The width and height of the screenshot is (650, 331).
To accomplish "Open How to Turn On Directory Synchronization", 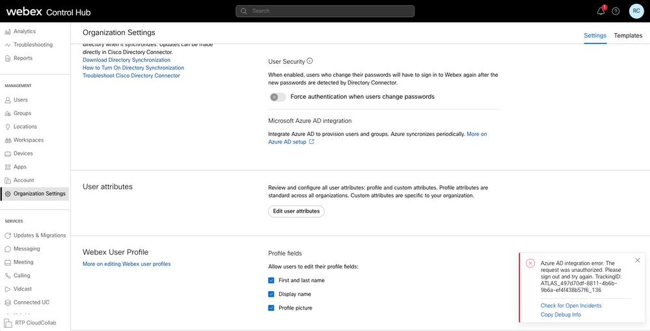I will point(133,68).
